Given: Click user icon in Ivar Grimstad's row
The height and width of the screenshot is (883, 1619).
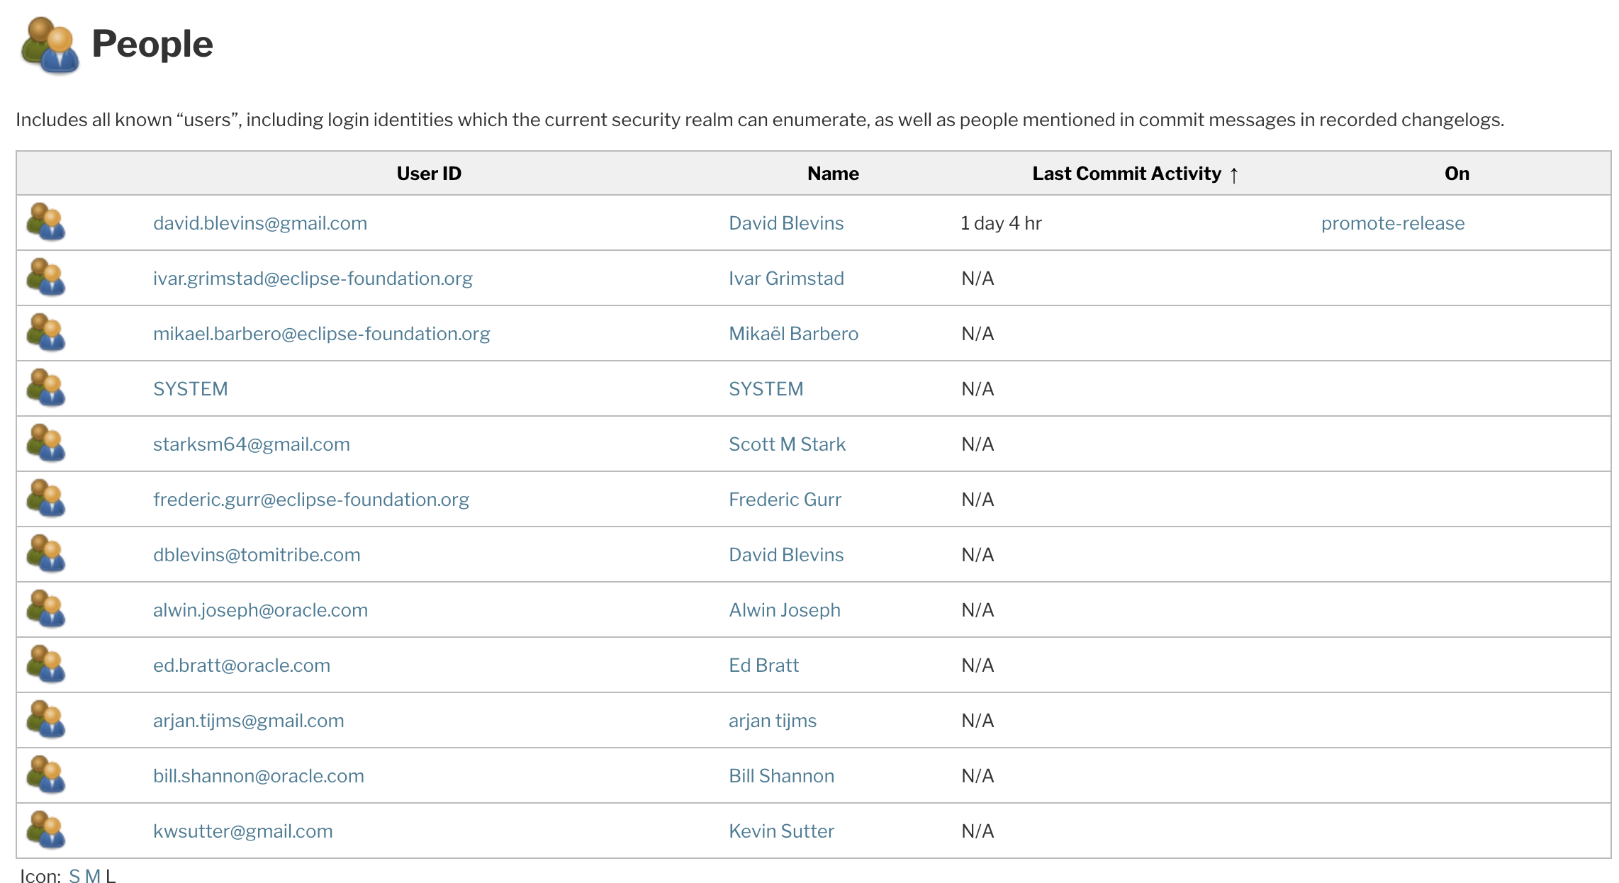Looking at the screenshot, I should click(x=46, y=278).
